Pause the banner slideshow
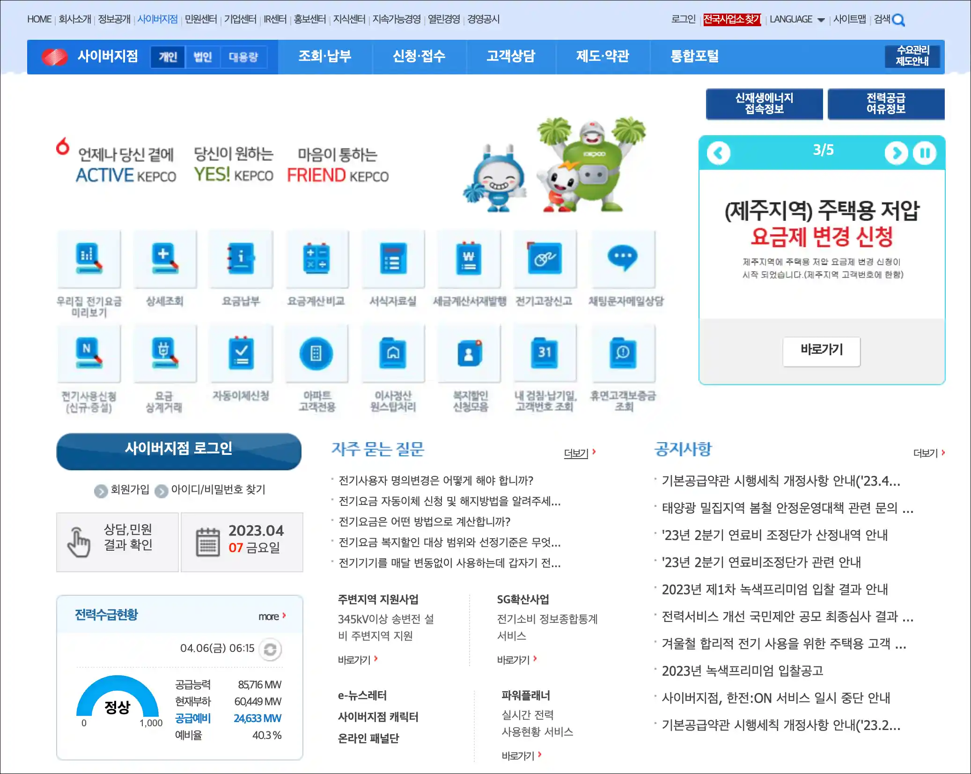 (925, 153)
